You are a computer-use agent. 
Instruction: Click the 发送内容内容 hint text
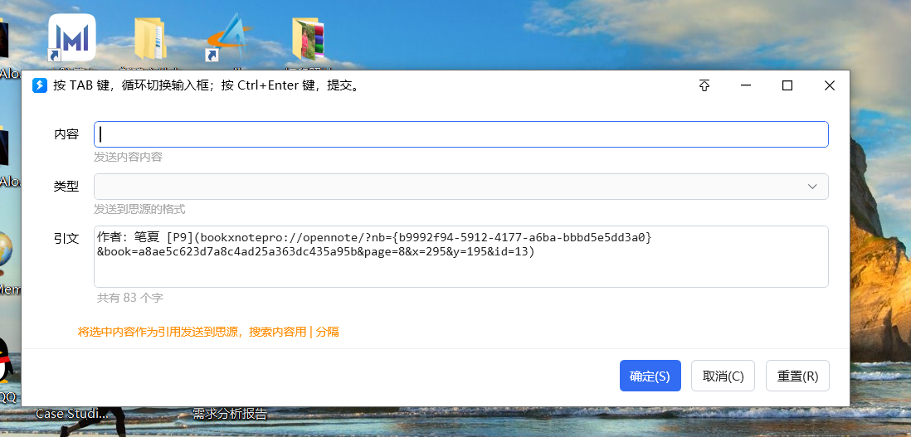coord(128,157)
